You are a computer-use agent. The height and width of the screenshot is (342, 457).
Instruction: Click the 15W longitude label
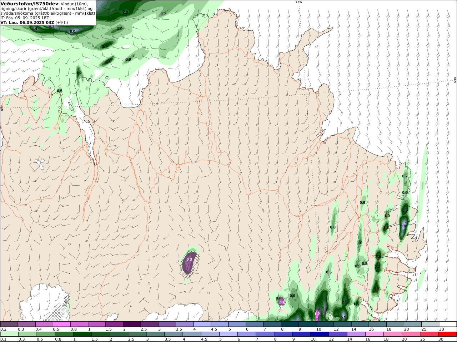click(x=299, y=2)
